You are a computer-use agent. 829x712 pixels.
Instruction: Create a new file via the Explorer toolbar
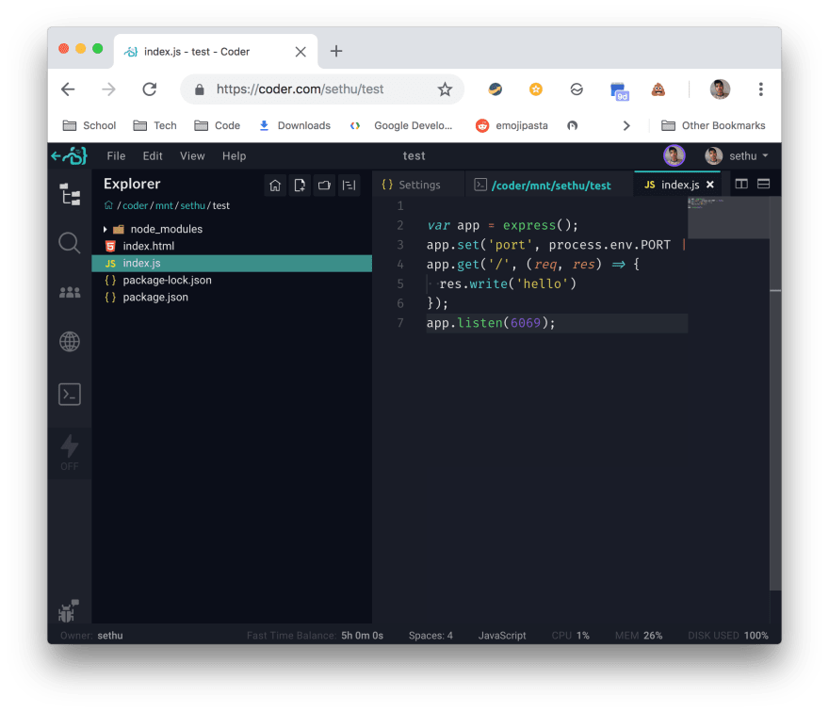(x=299, y=186)
